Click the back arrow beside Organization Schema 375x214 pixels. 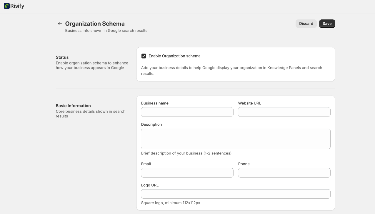tap(60, 24)
